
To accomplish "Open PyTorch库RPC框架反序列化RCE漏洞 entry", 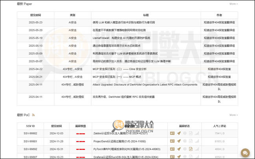I will (127, 149).
